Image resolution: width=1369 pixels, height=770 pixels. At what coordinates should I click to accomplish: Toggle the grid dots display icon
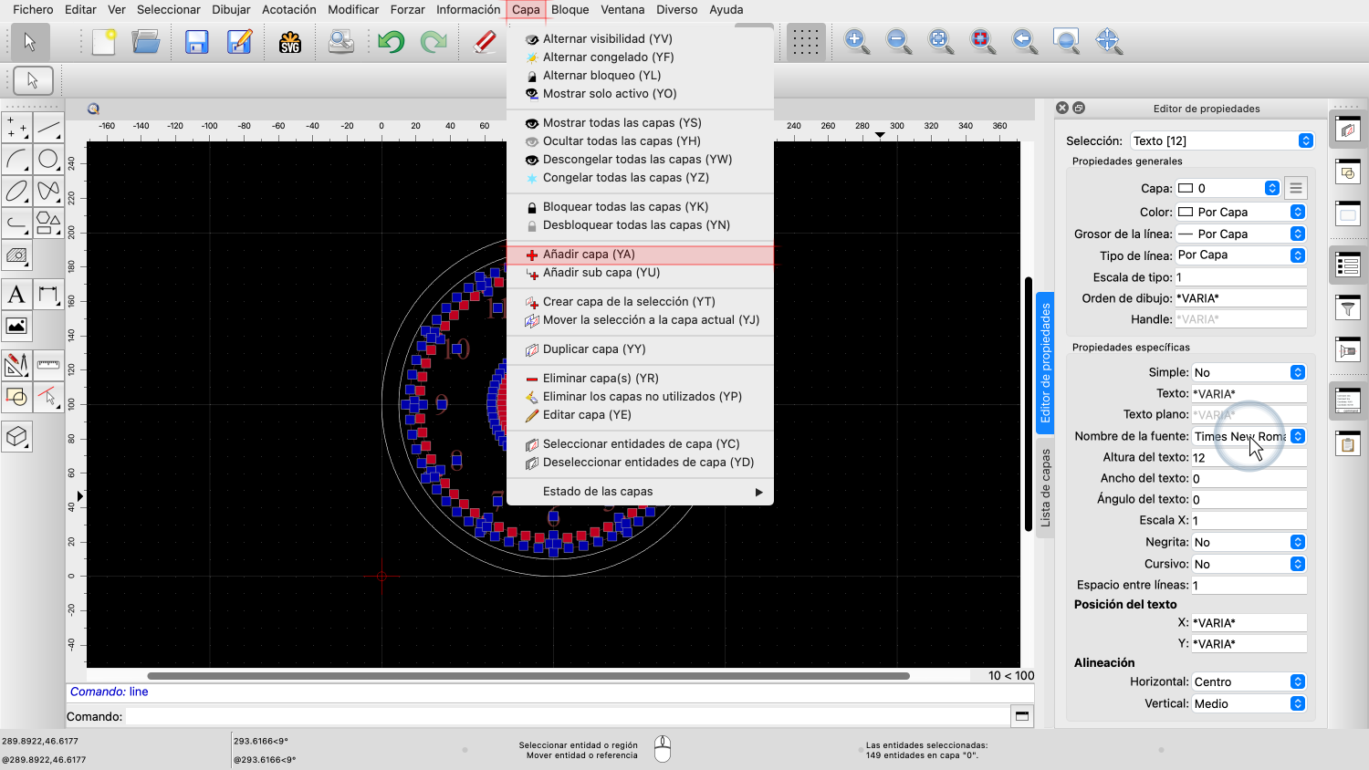[x=805, y=42]
